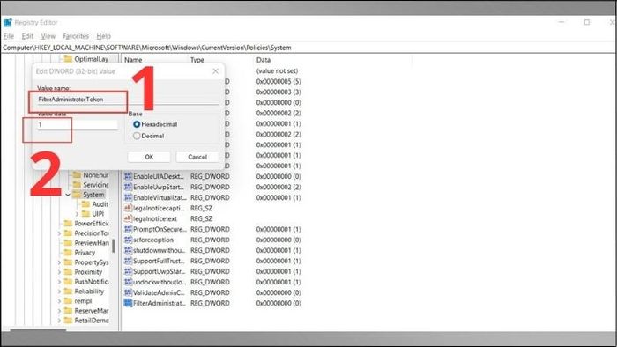Image resolution: width=617 pixels, height=347 pixels.
Task: Open the View menu
Action: click(x=48, y=36)
